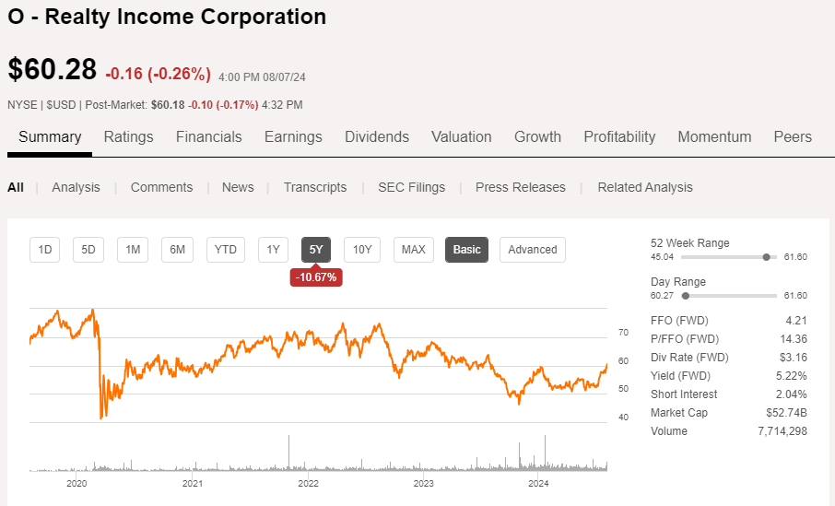This screenshot has height=506, width=835.
Task: Click the 52 Week Range slider marker
Action: [x=767, y=257]
